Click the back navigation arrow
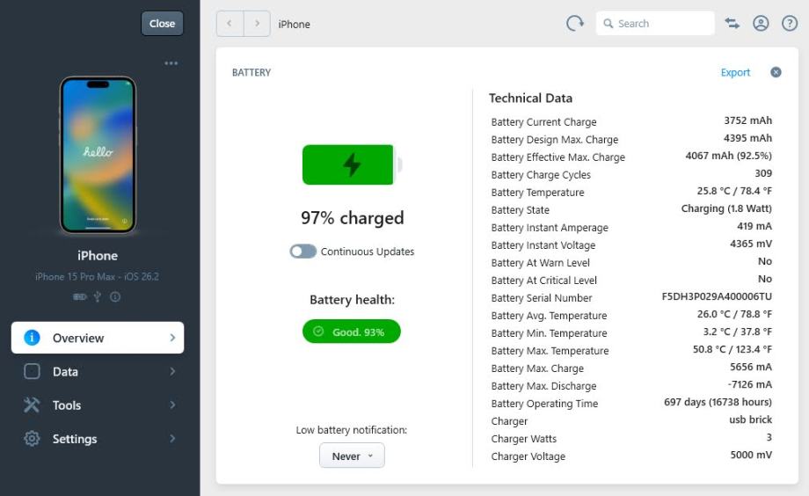 tap(230, 24)
